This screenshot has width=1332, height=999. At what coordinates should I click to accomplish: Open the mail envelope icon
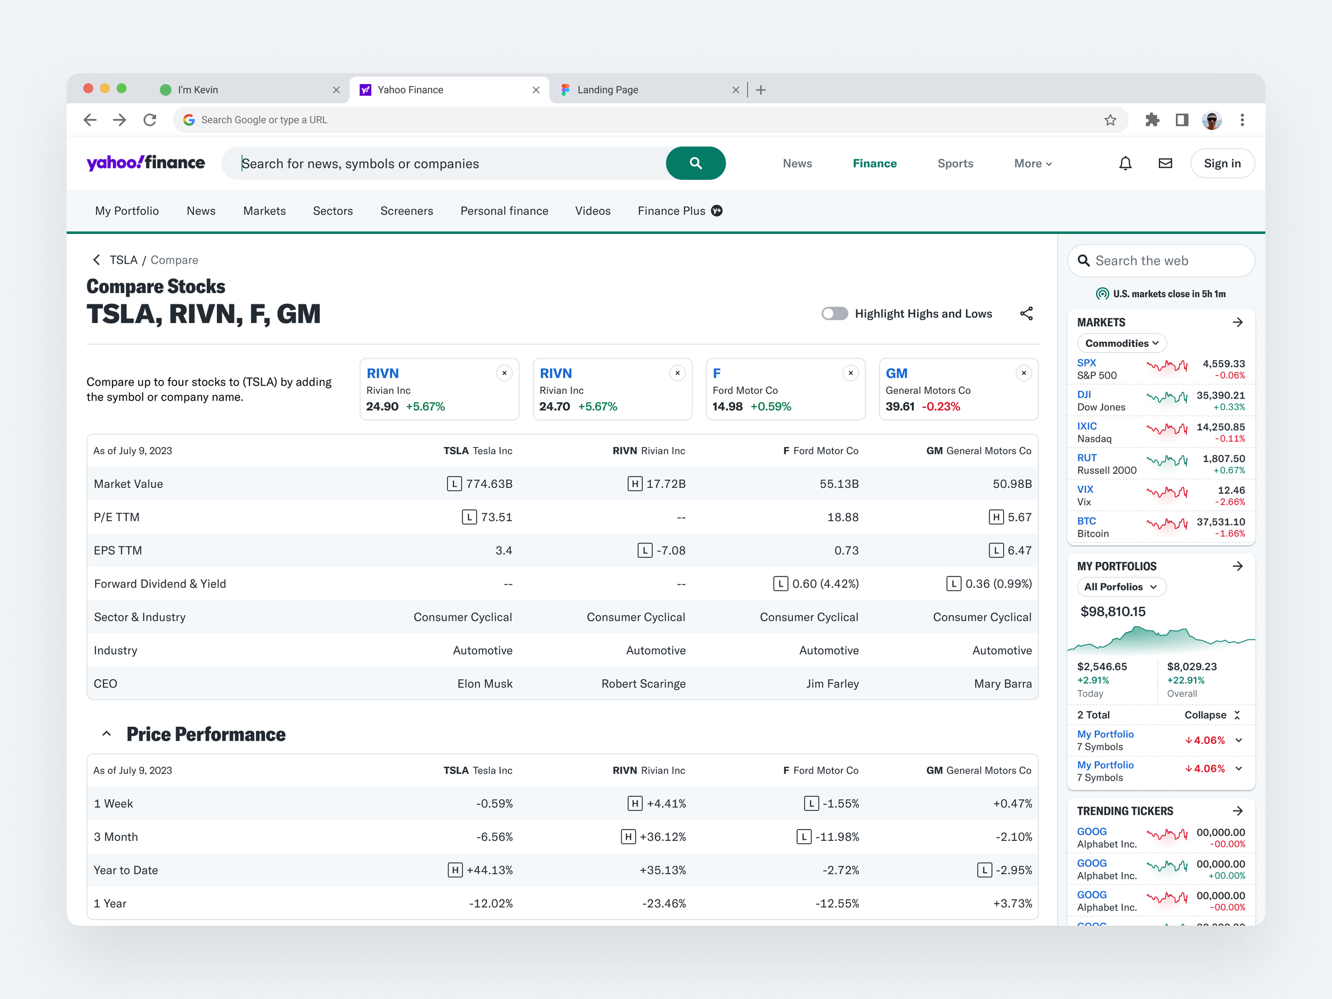[x=1165, y=163]
